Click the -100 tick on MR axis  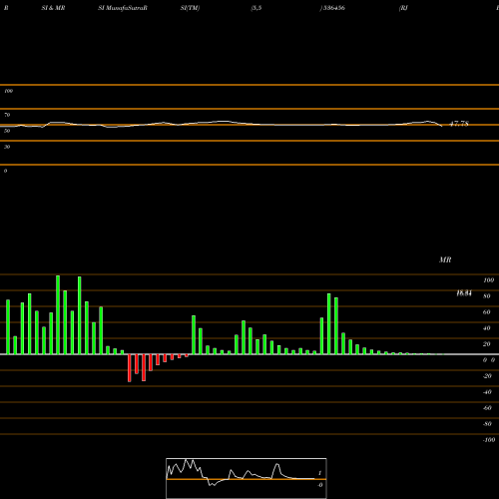(x=489, y=440)
